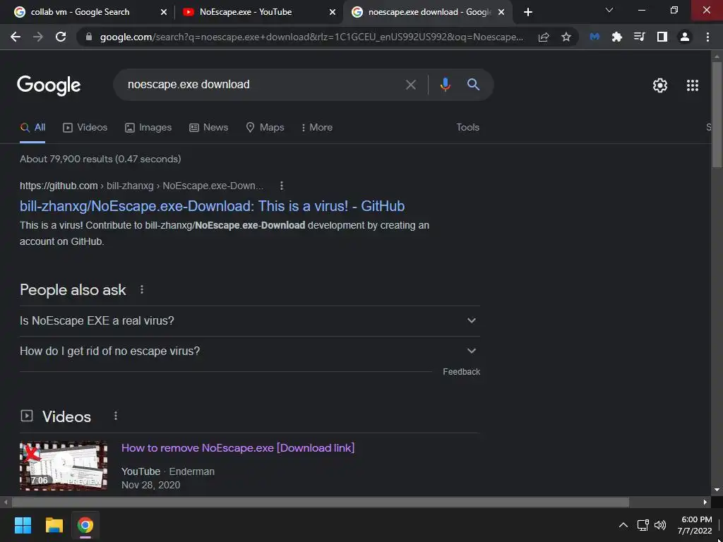This screenshot has width=723, height=542.
Task: Open the volume tray icon
Action: [660, 525]
